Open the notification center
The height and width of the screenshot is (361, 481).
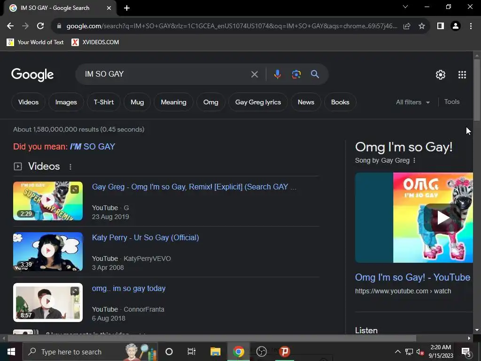(466, 352)
